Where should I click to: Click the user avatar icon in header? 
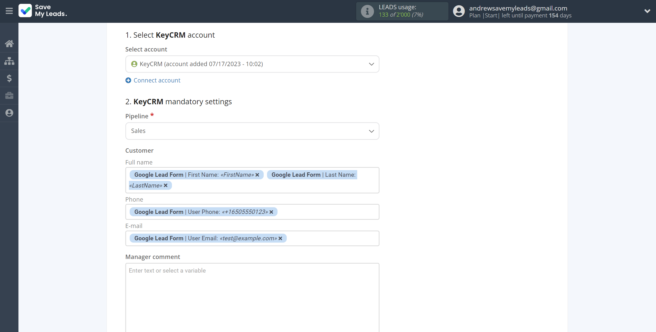point(459,11)
